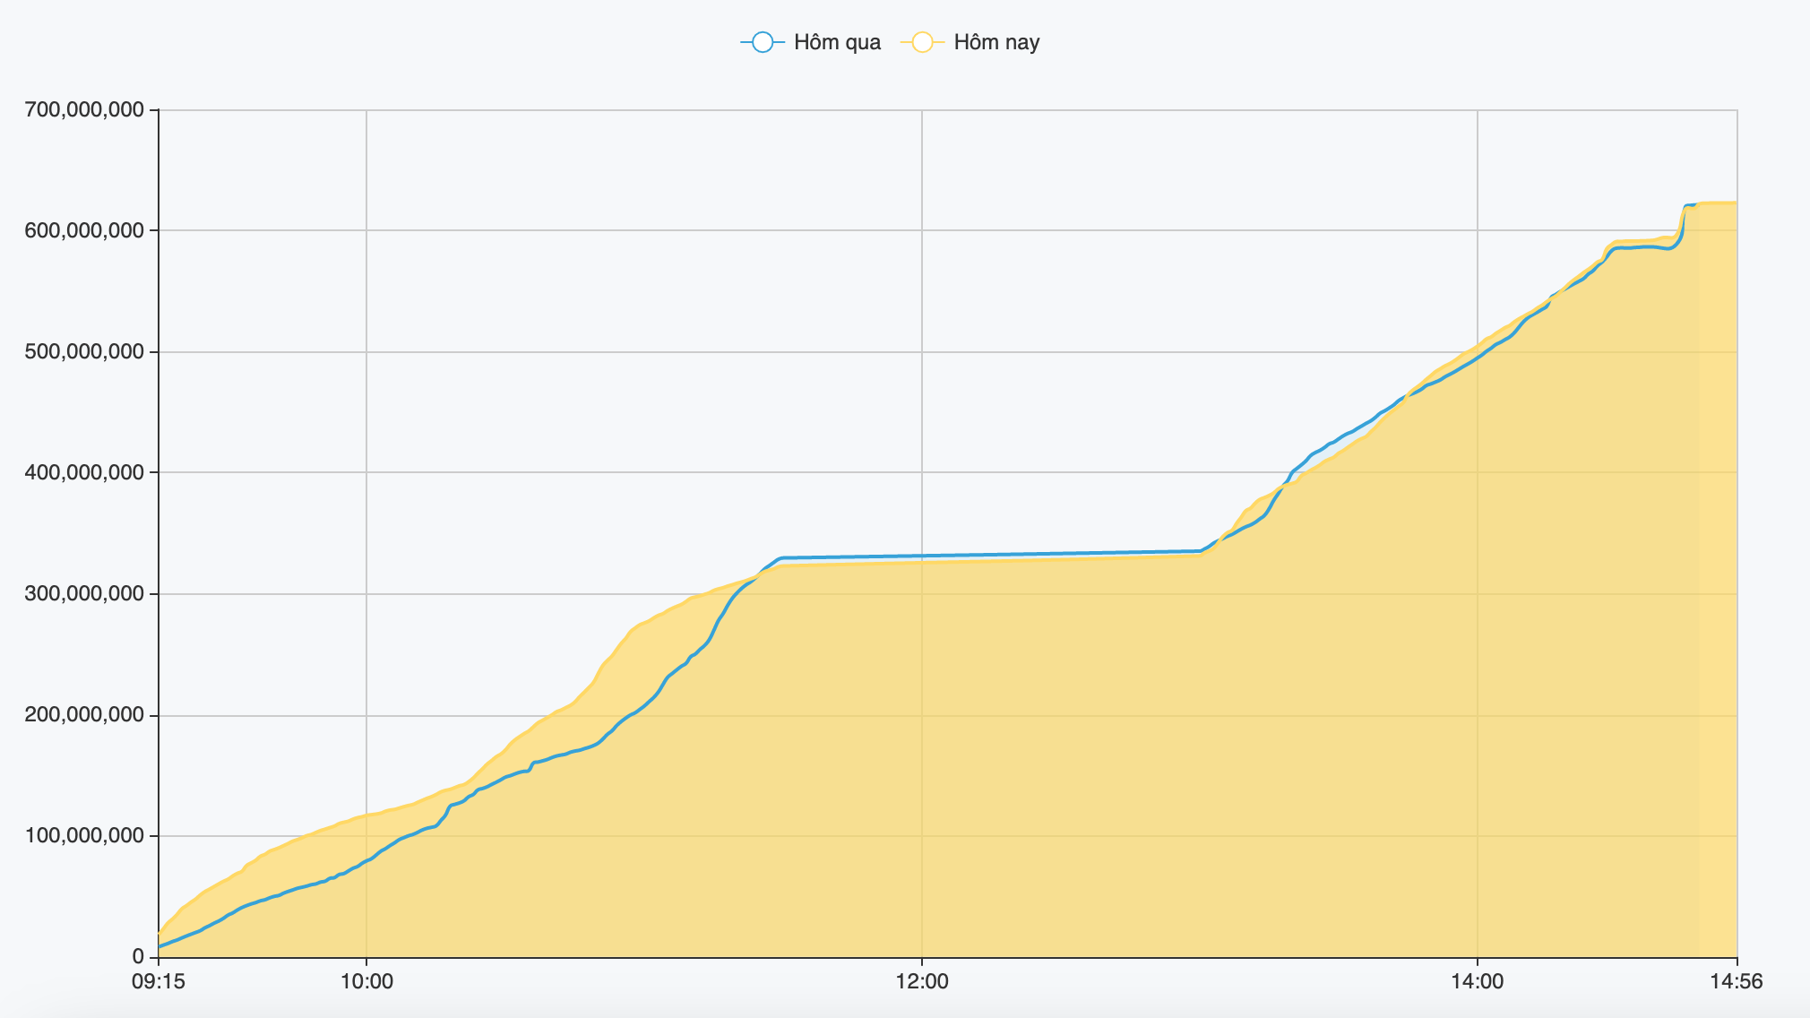Screen dimensions: 1810x1018
Task: Click the blue Hôm qua legend circle
Action: coord(763,42)
